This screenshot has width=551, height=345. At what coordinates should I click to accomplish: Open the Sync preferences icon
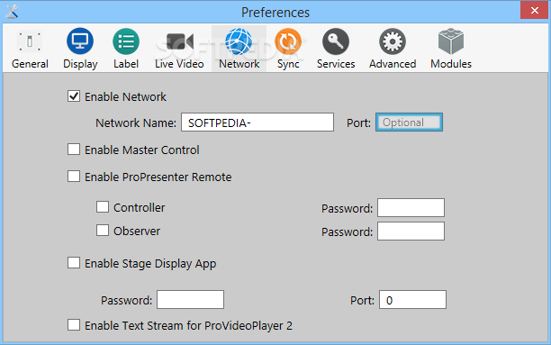[288, 41]
